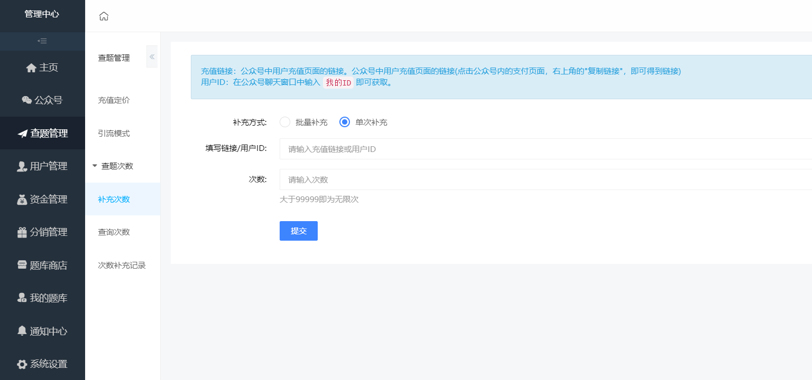This screenshot has height=380, width=812.
Task: Click the user icon beside 用户管理
Action: (22, 167)
